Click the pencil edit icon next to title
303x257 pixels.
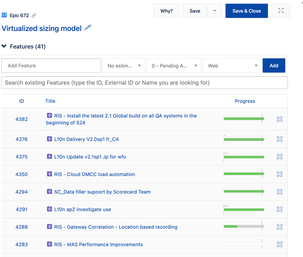point(88,28)
